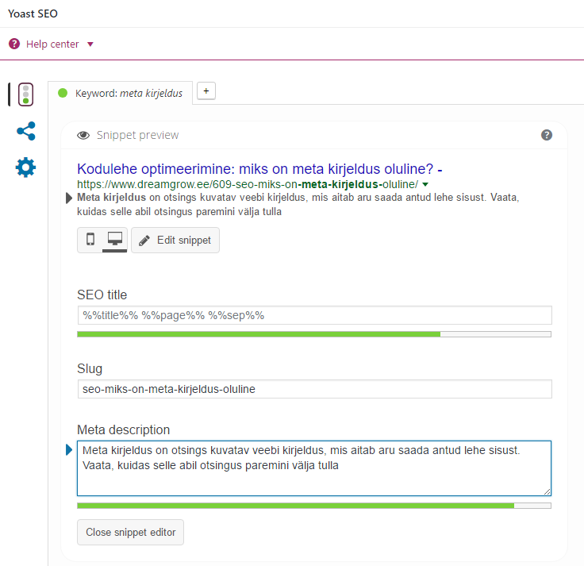This screenshot has width=584, height=566.
Task: Click the green keyword status dot
Action: (63, 93)
